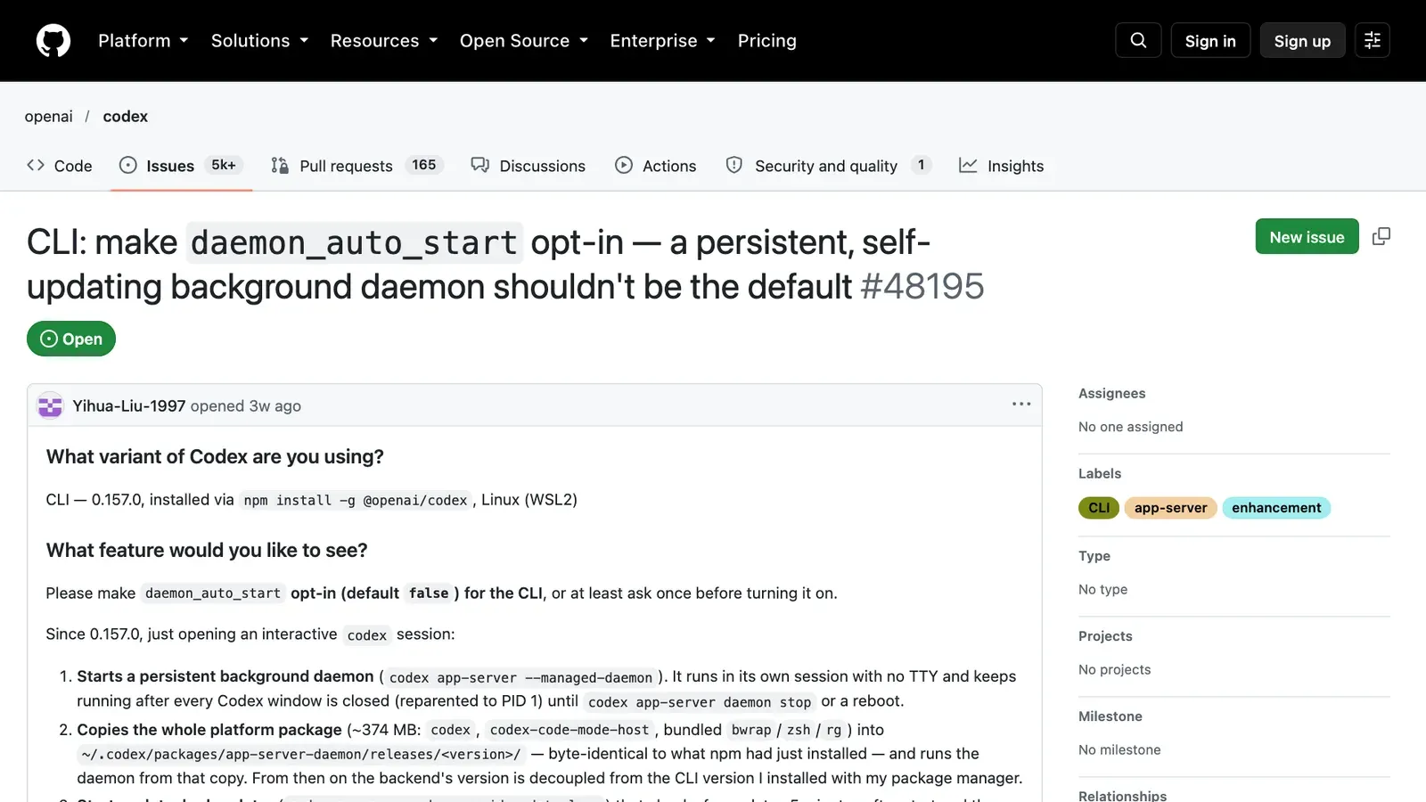
Task: Click the Sign in button
Action: click(1210, 41)
